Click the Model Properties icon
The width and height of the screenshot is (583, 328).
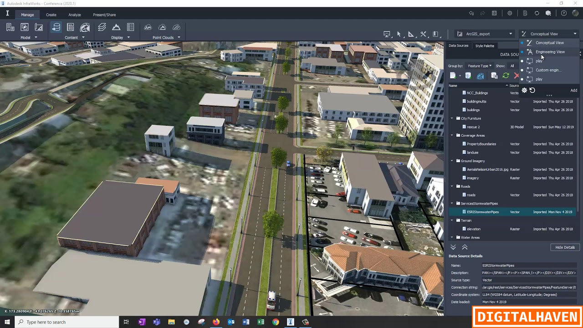pos(39,27)
